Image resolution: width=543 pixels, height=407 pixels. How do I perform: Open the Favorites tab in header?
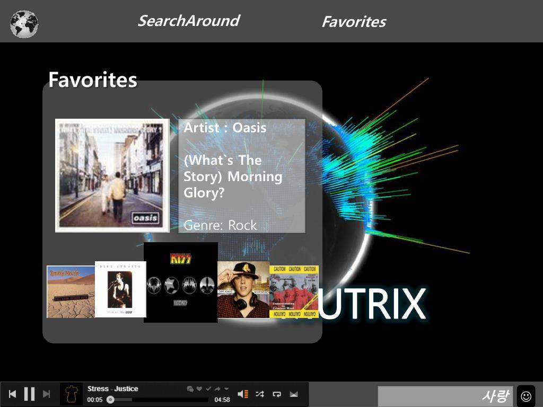coord(354,22)
